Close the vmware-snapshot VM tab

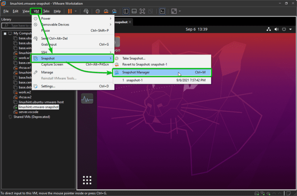point(130,22)
